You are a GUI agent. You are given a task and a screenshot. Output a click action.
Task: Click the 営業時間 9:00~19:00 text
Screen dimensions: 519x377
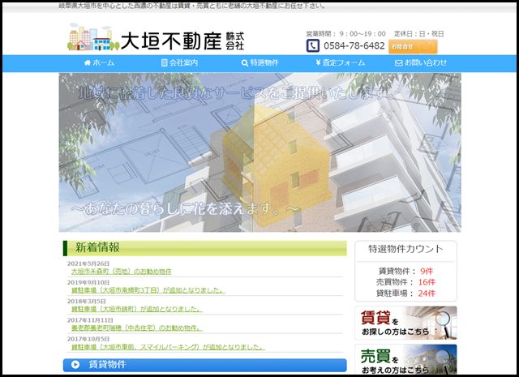point(346,34)
